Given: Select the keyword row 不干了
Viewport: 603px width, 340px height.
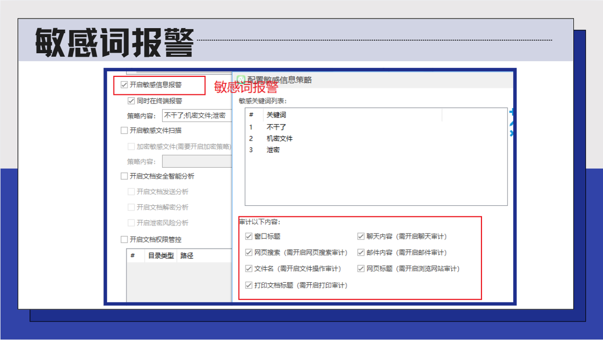Looking at the screenshot, I should coord(276,127).
